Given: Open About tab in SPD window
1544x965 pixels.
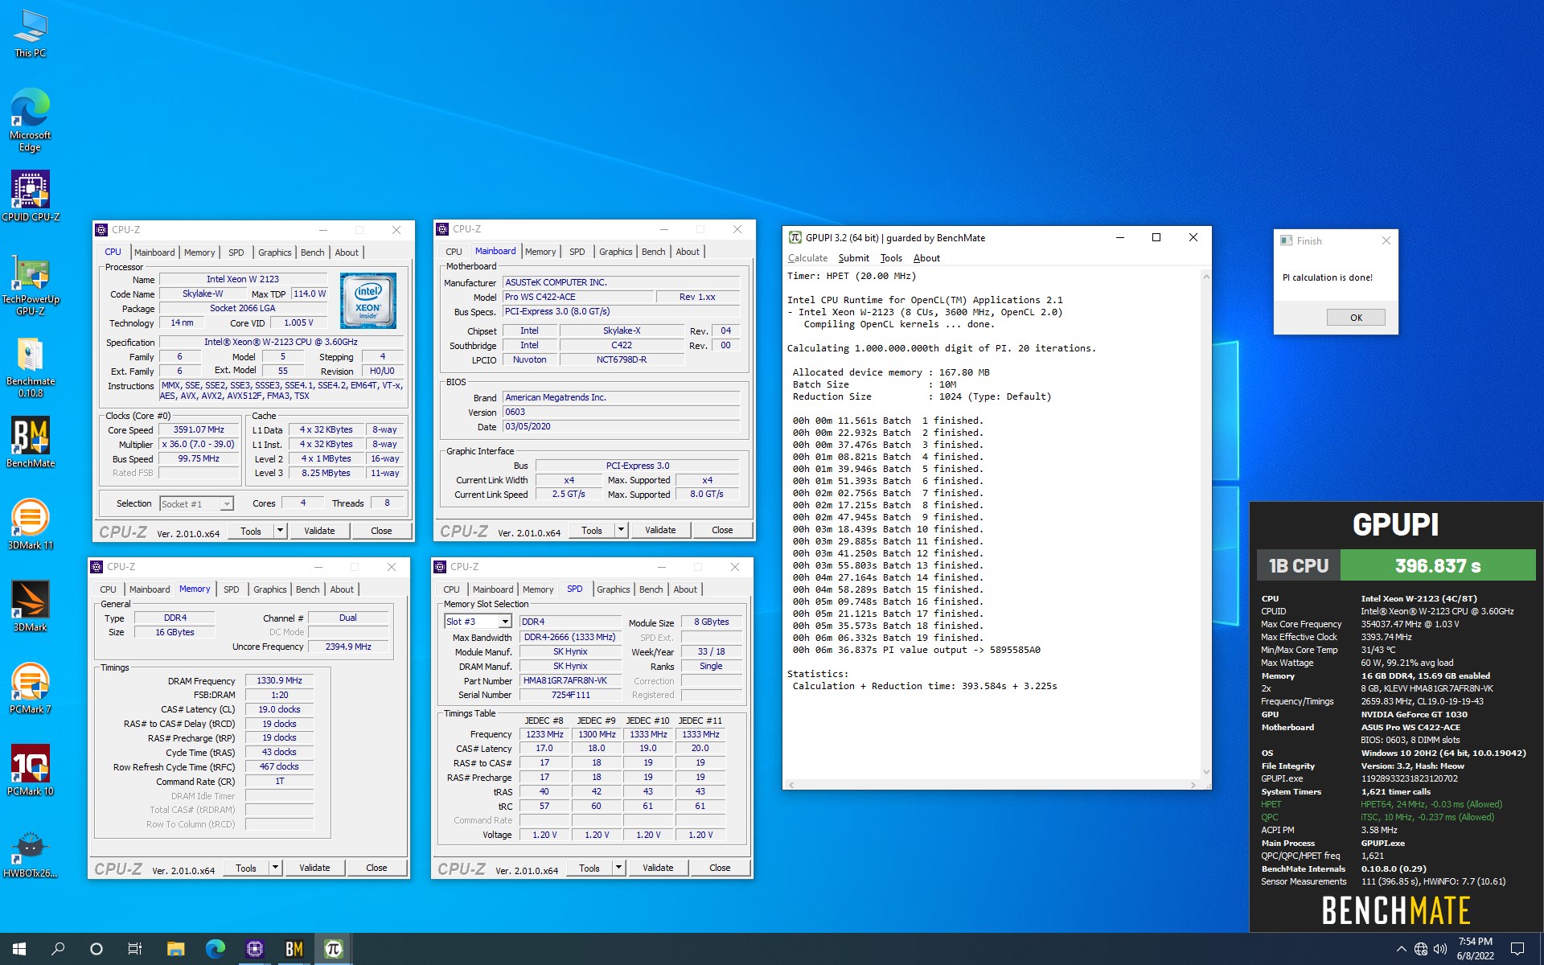Looking at the screenshot, I should [685, 589].
